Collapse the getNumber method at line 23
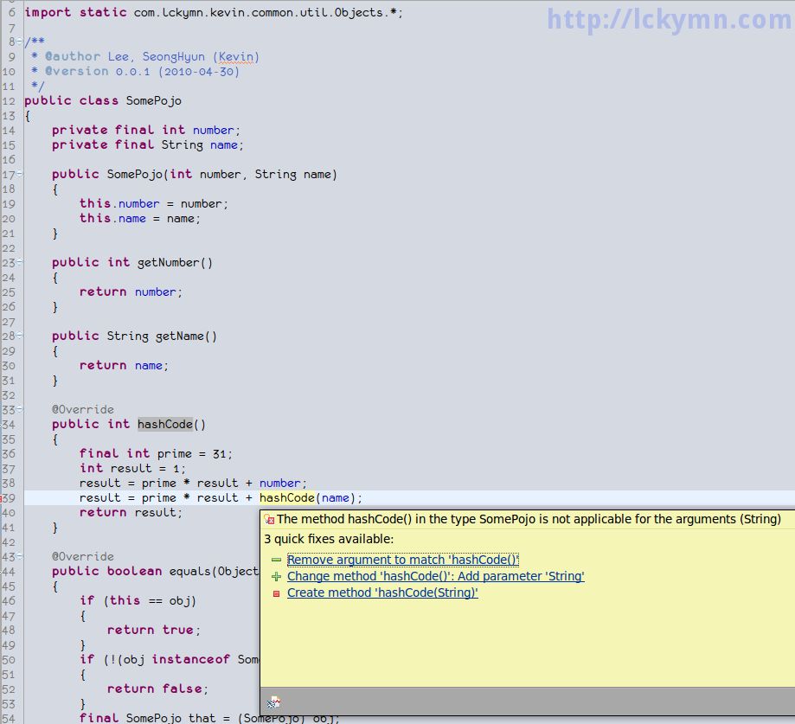Screen dimensions: 795x724 (19, 262)
